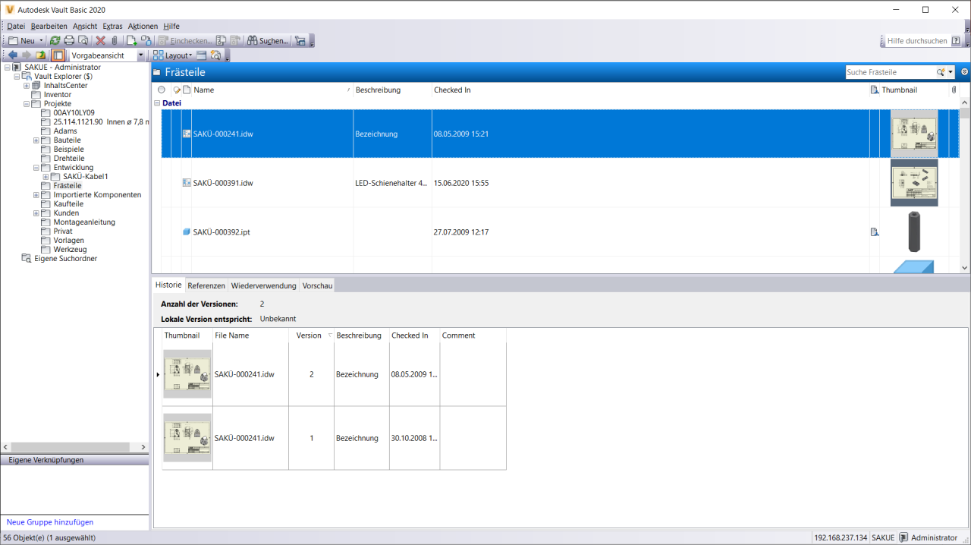Image resolution: width=971 pixels, height=545 pixels.
Task: Switch to the Vorschau tab
Action: (317, 285)
